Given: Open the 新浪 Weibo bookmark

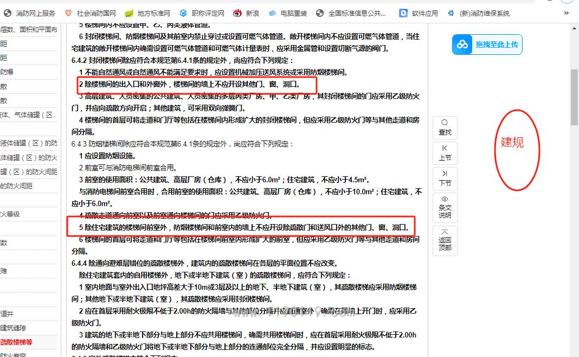Looking at the screenshot, I should [247, 13].
